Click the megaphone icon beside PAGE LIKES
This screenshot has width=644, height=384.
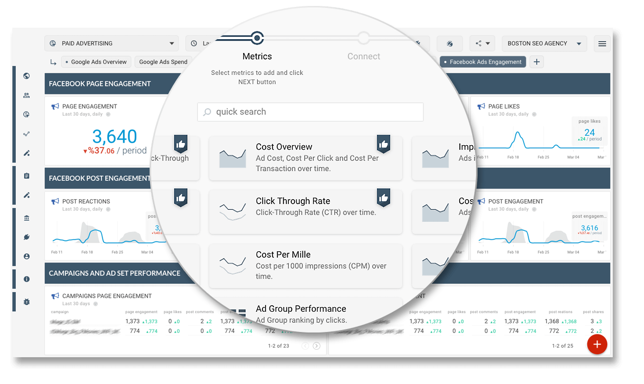click(x=481, y=106)
